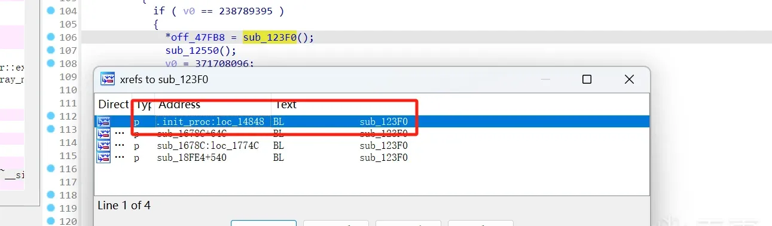Toggle breakpoint dot on line 106
Image resolution: width=772 pixels, height=226 pixels.
pyautogui.click(x=50, y=37)
